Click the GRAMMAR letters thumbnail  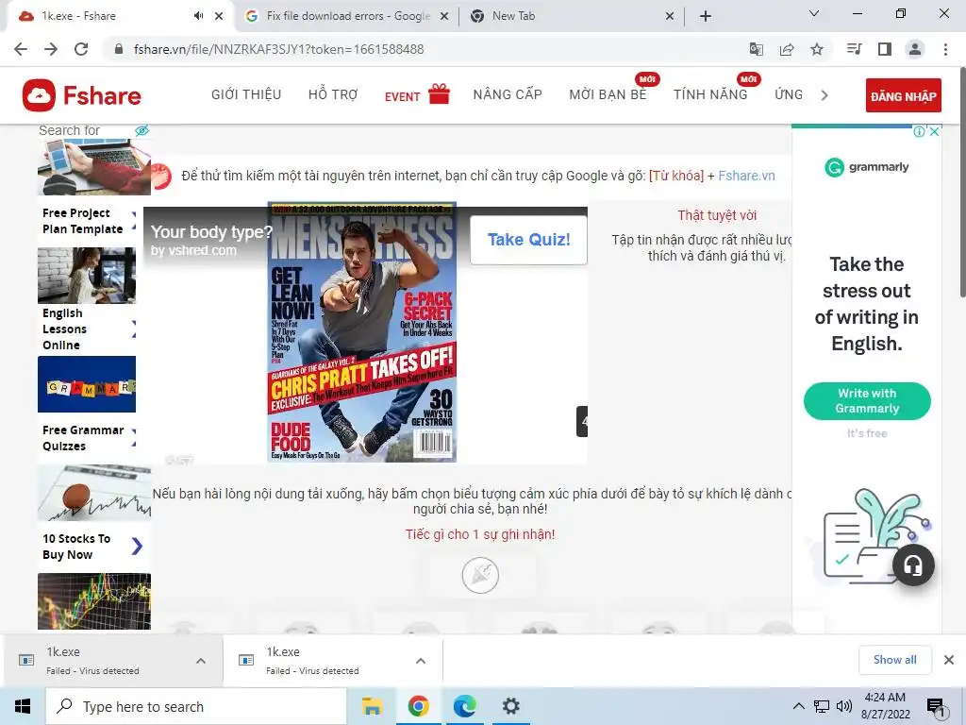click(87, 384)
